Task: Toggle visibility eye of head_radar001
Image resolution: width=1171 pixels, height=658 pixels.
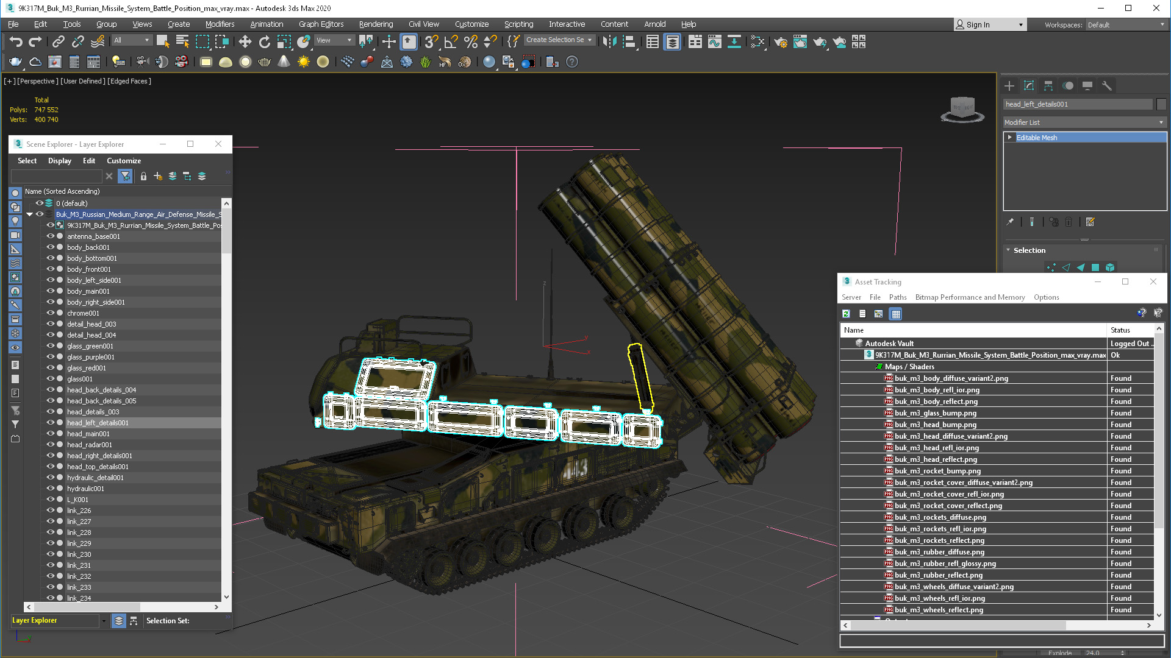Action: pos(51,445)
